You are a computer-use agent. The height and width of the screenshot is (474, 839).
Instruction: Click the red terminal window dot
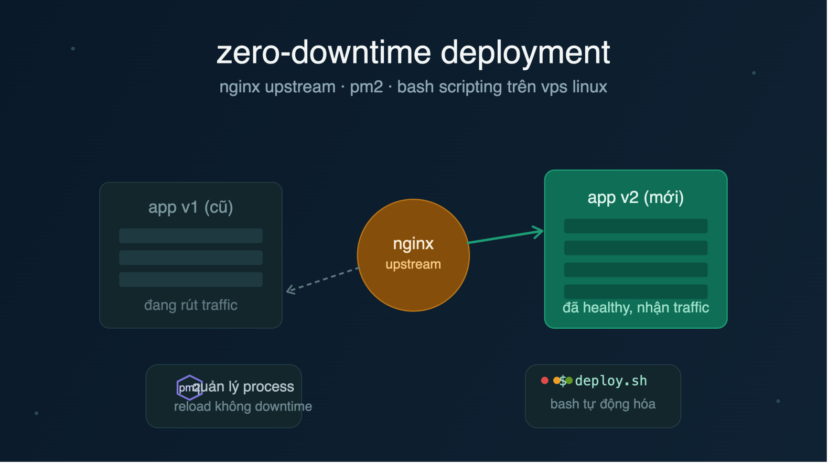tap(545, 381)
